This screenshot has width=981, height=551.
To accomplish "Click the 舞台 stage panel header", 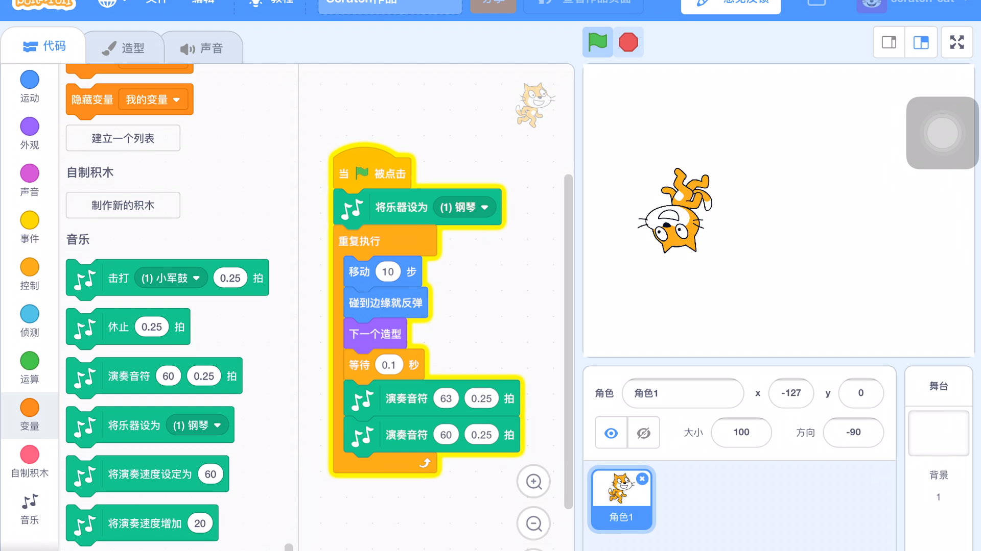I will point(938,386).
